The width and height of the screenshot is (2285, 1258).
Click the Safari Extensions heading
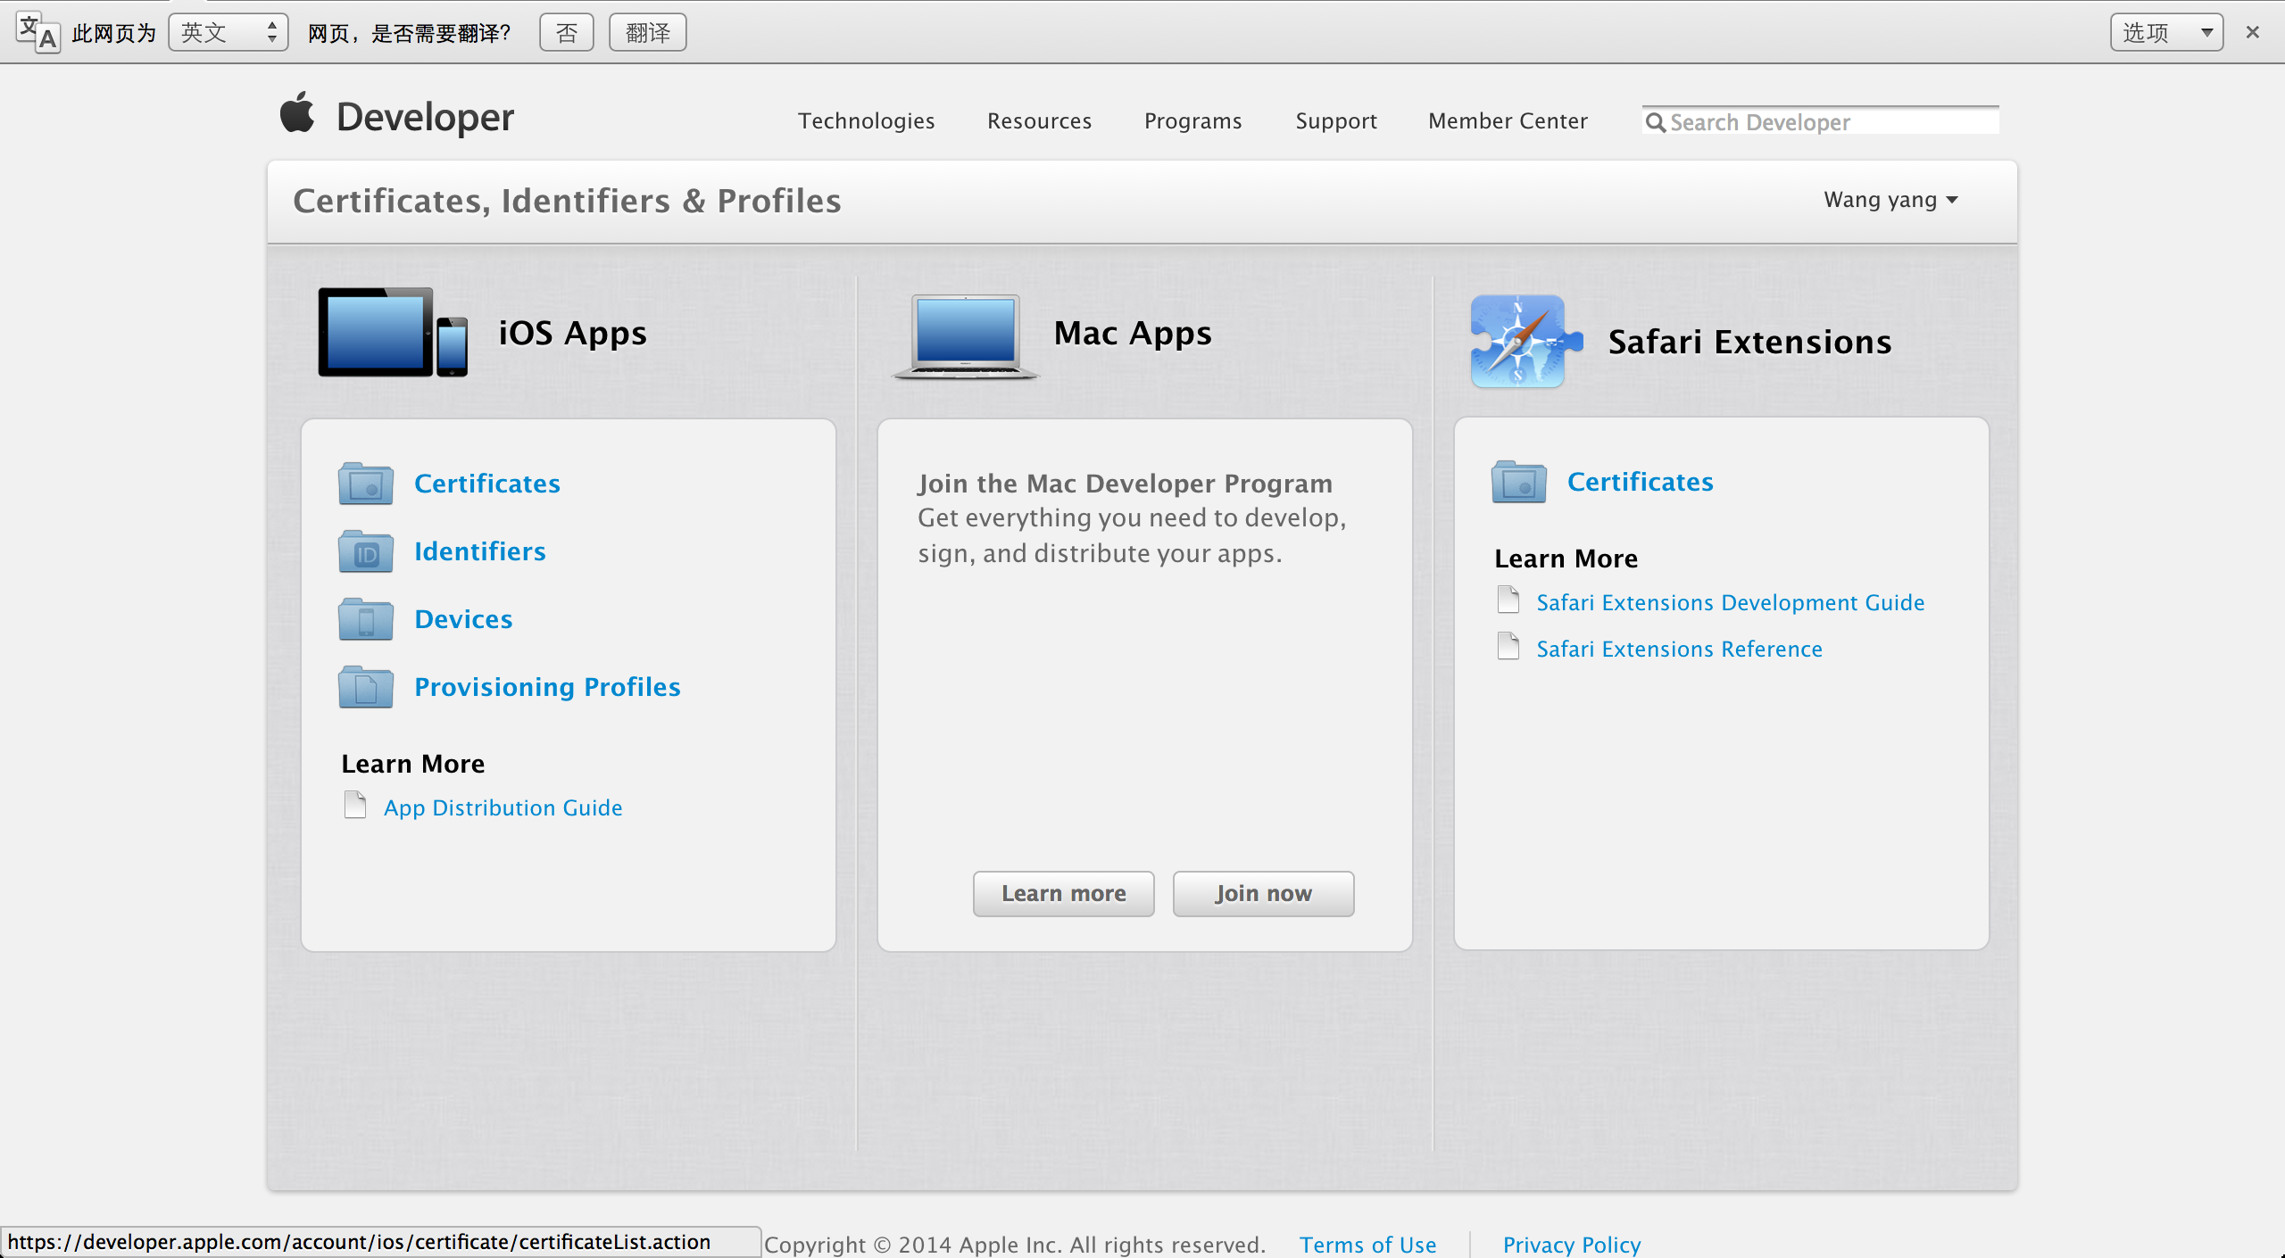[x=1749, y=342]
